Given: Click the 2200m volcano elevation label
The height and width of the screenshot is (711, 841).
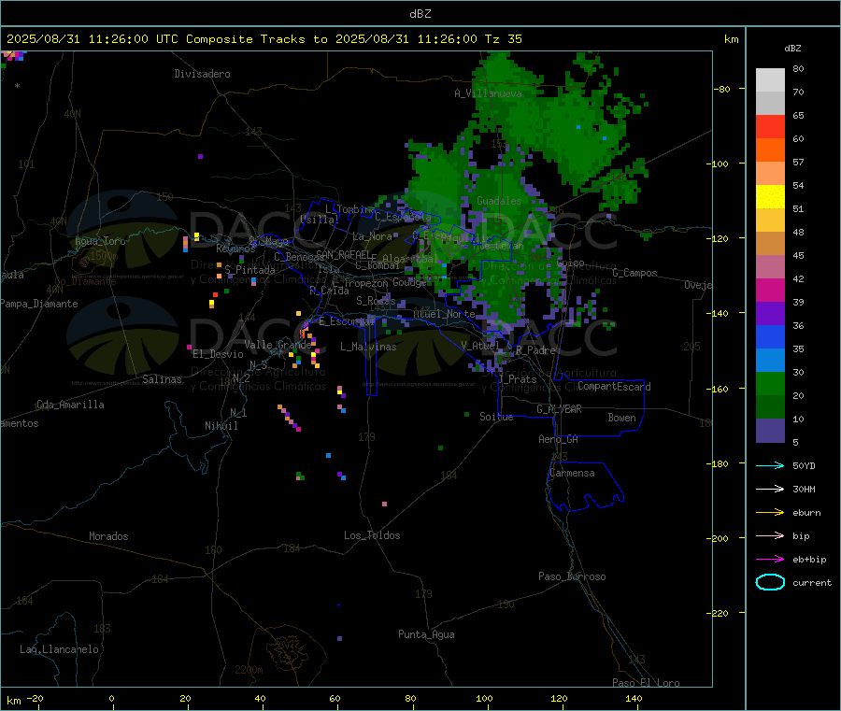Looking at the screenshot, I should pos(249,670).
